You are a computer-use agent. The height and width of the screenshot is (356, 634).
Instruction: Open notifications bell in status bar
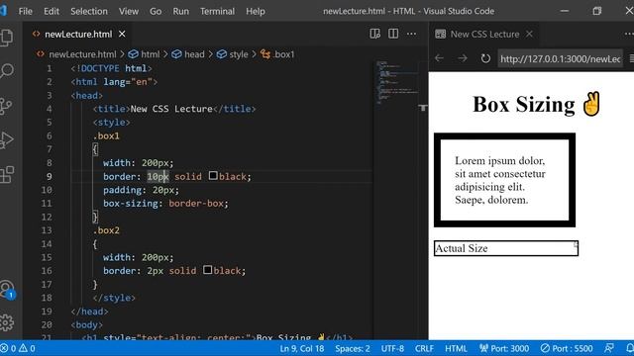coord(629,348)
